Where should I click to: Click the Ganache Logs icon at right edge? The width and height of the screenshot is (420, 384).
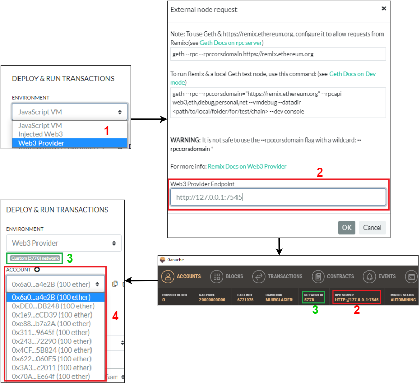[411, 277]
